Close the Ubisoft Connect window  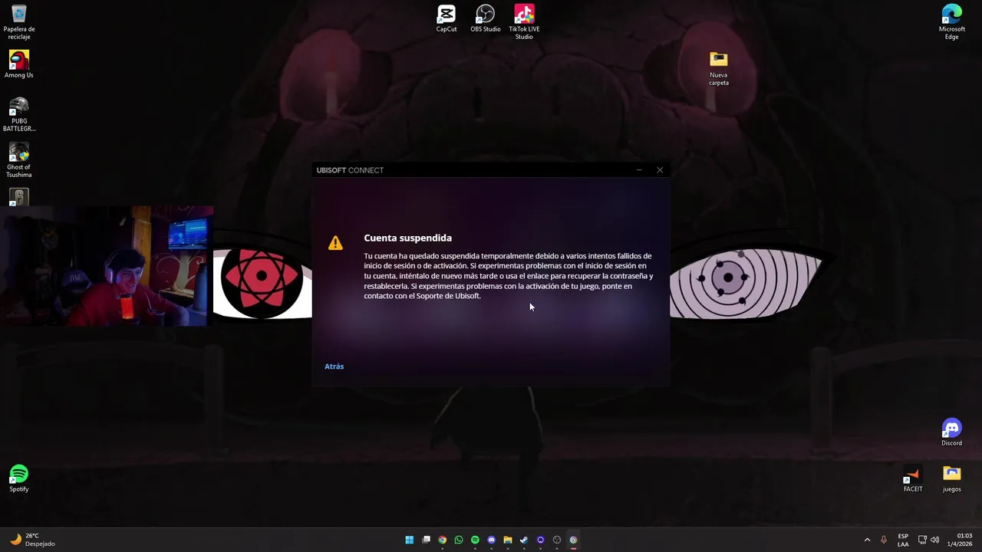660,170
